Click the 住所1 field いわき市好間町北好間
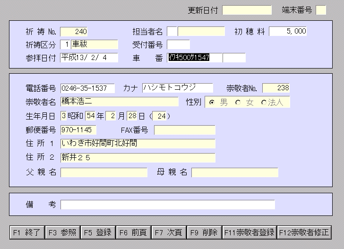Viewport: 344px width, 249px height. (138, 144)
